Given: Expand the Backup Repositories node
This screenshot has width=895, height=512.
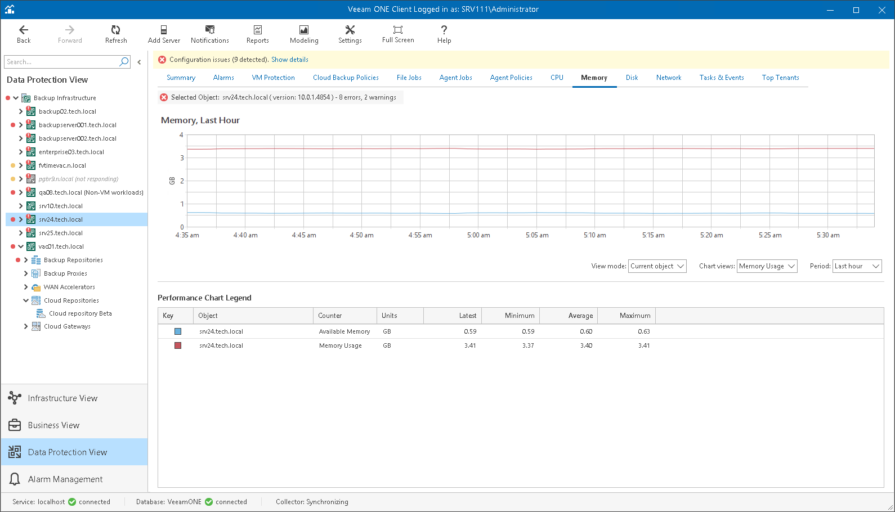Looking at the screenshot, I should click(26, 260).
